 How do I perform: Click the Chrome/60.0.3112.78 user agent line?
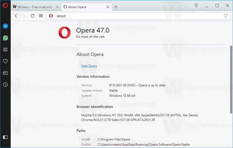tap(118, 120)
